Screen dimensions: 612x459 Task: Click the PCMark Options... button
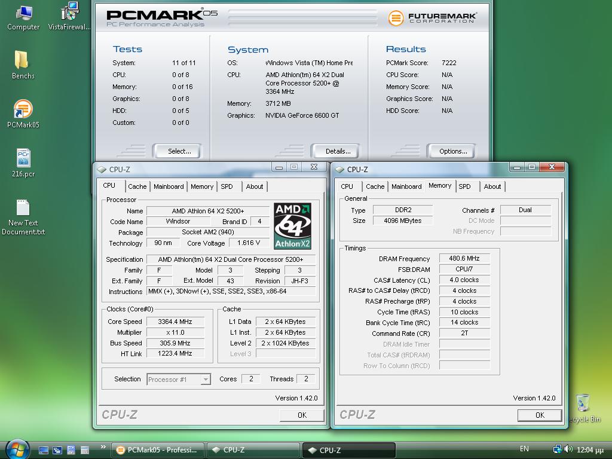(x=453, y=151)
